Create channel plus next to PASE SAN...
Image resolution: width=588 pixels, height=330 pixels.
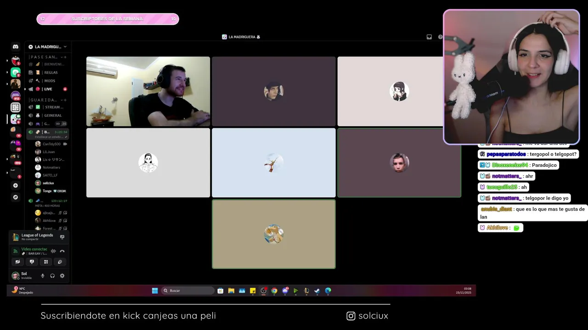pyautogui.click(x=65, y=57)
